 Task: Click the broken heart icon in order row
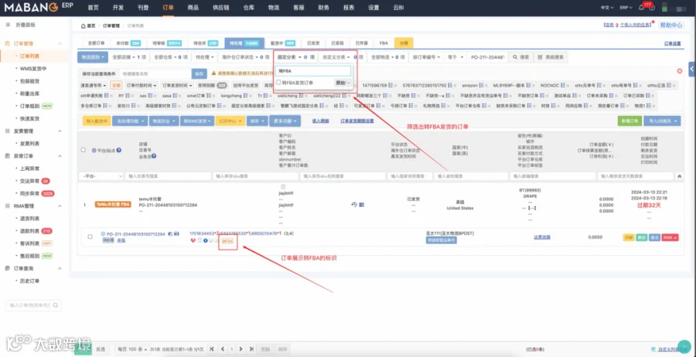(193, 240)
